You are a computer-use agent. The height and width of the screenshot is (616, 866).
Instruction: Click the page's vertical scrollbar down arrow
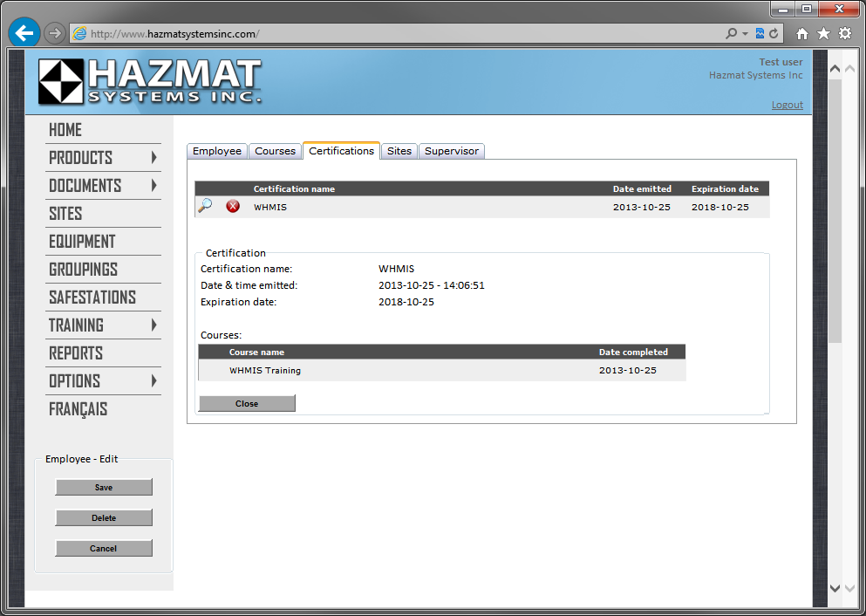[835, 589]
